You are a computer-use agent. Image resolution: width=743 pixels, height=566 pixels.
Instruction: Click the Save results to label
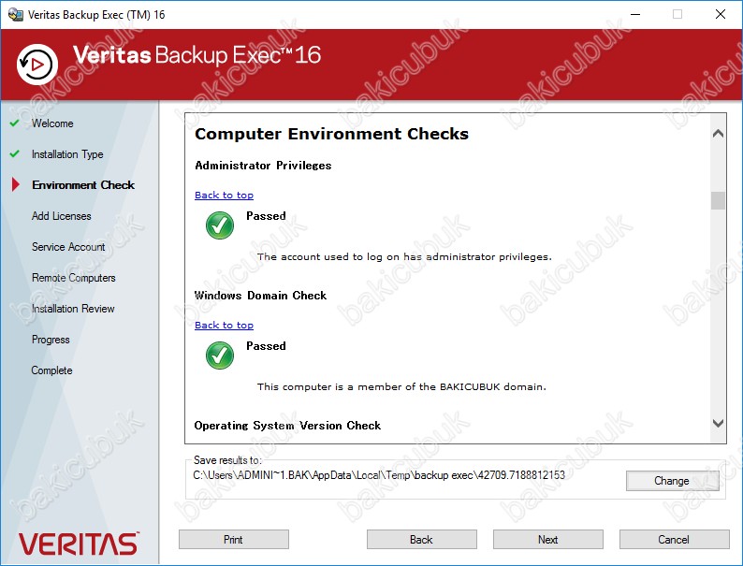point(227,460)
